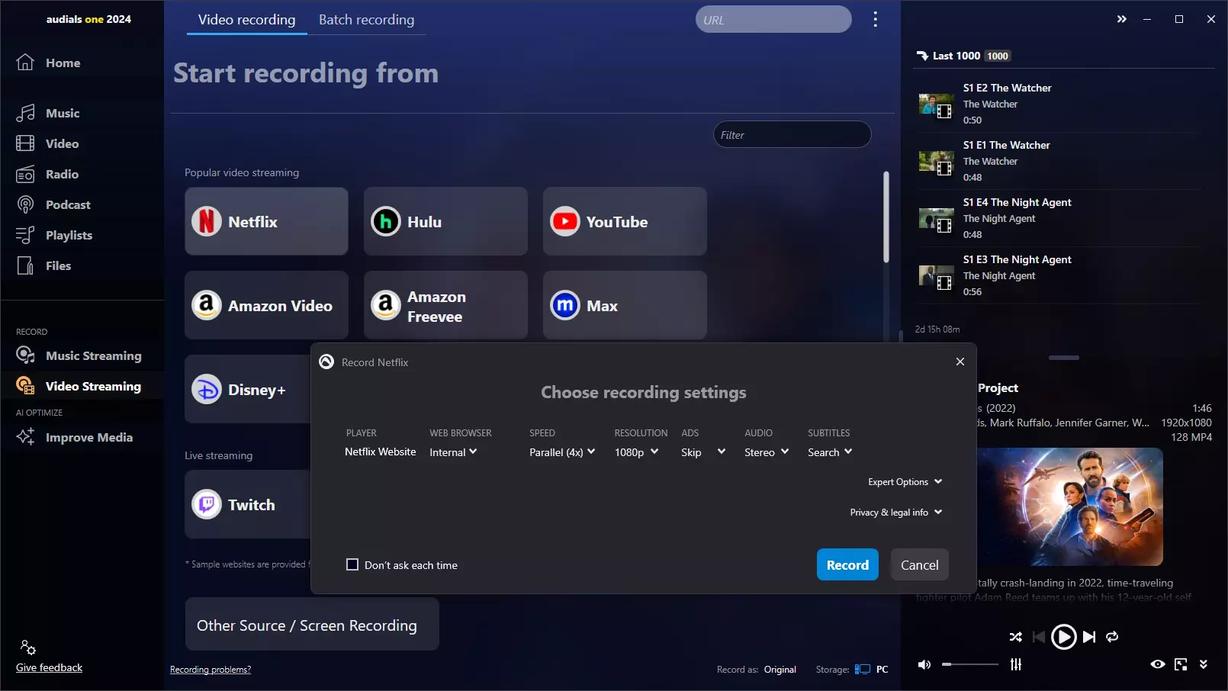Open the three-dot options menu
The image size is (1228, 691).
pyautogui.click(x=875, y=19)
